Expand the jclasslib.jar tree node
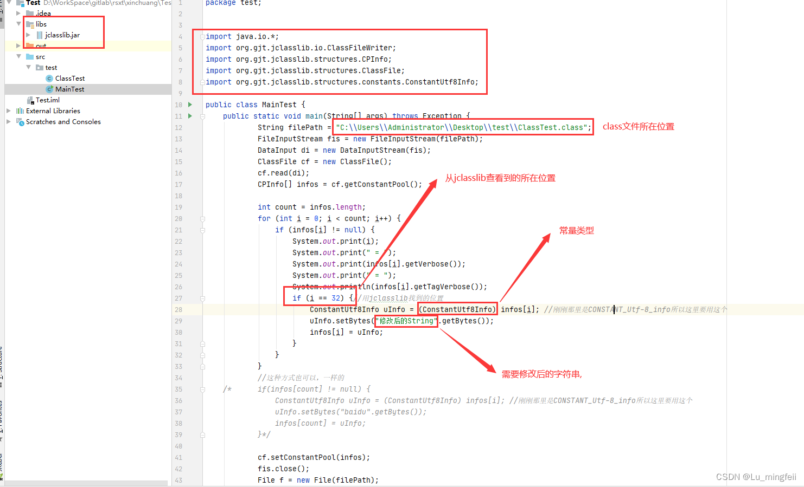Image resolution: width=804 pixels, height=487 pixels. pos(27,35)
